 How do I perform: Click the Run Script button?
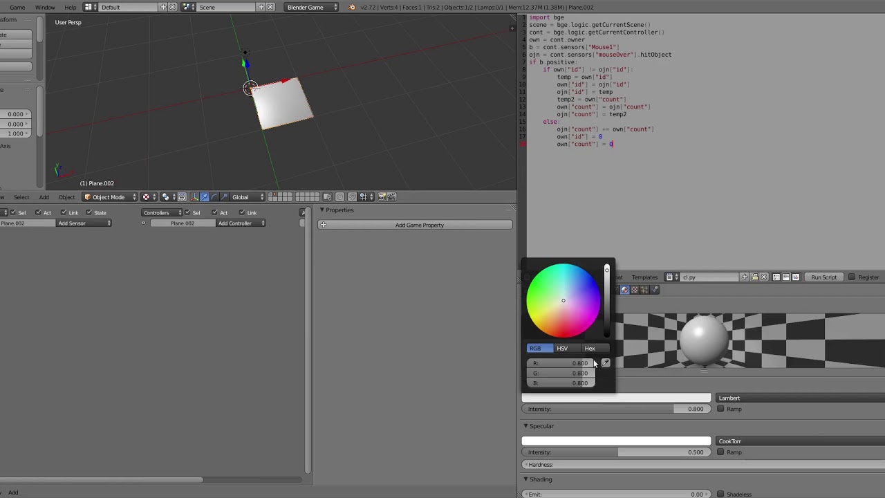pyautogui.click(x=823, y=277)
